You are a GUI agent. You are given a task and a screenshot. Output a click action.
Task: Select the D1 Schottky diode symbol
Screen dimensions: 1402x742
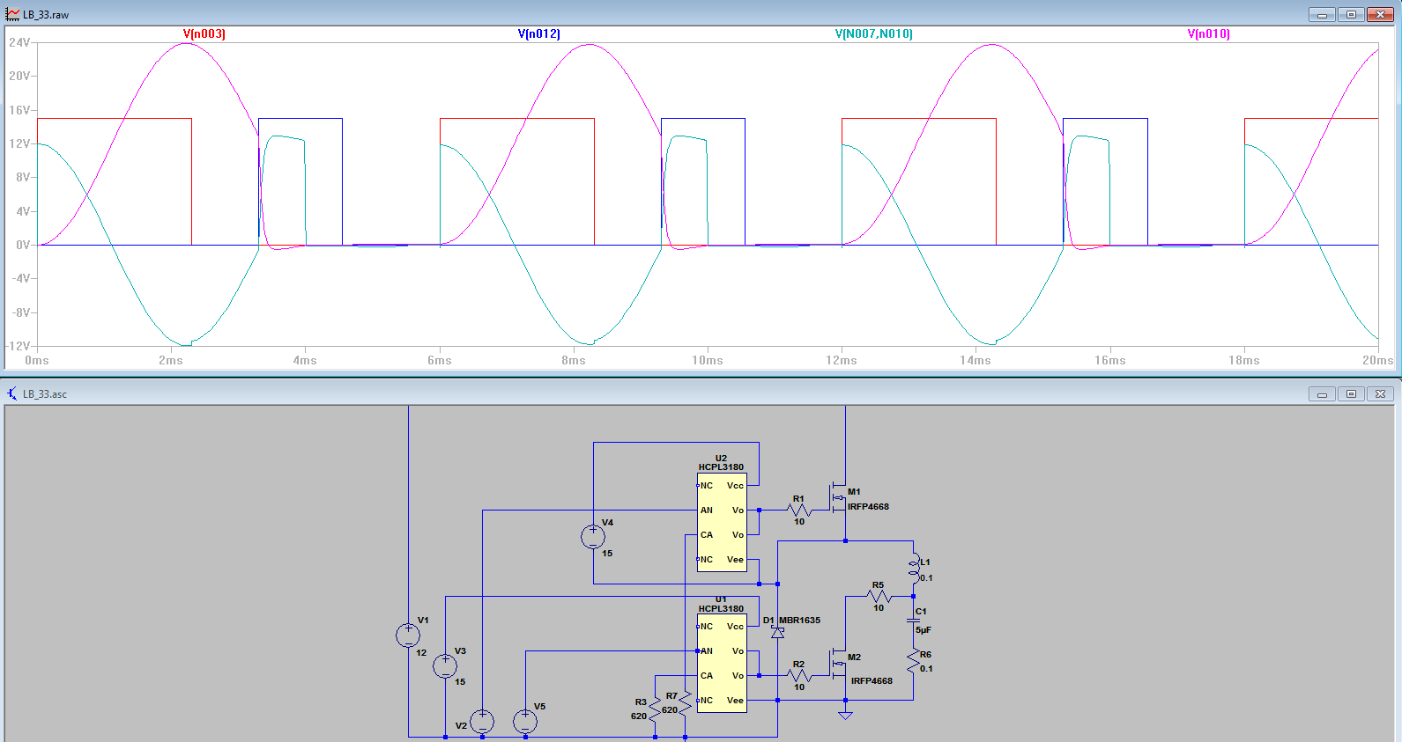777,632
